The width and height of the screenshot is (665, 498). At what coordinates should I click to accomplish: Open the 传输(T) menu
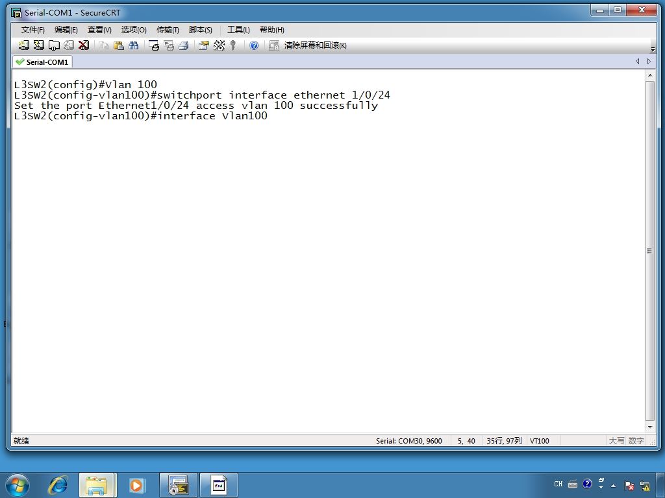[x=168, y=30]
